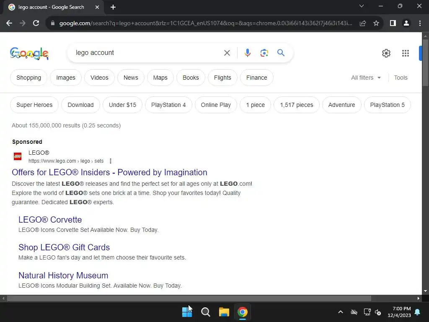The width and height of the screenshot is (429, 322).
Task: Open Chrome three-dot menu
Action: 420,23
